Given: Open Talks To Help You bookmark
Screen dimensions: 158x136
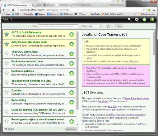Looking at the screenshot, I should (x=112, y=14).
